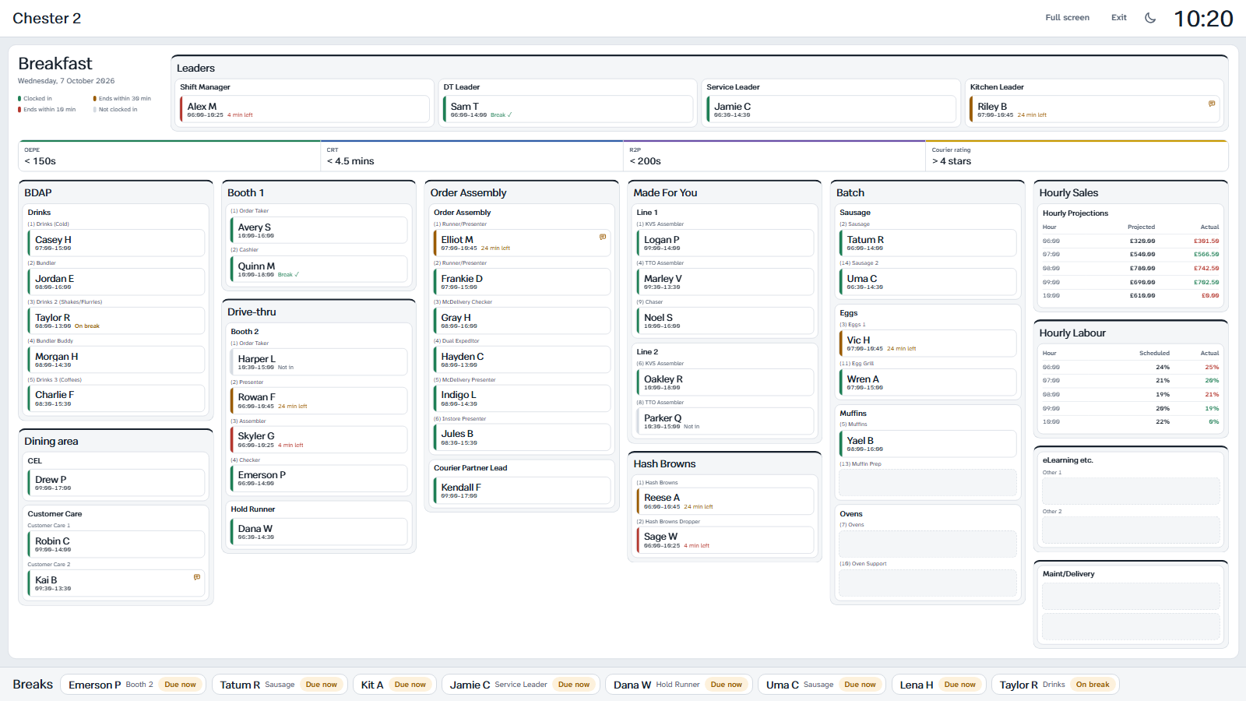Click the 08:00 actual sales value £742.50
The image size is (1246, 701).
pos(1206,268)
